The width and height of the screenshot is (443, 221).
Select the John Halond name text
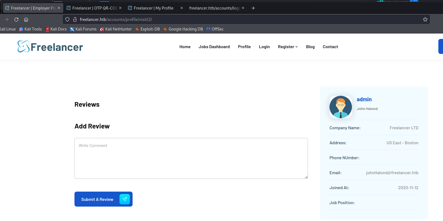point(367,109)
